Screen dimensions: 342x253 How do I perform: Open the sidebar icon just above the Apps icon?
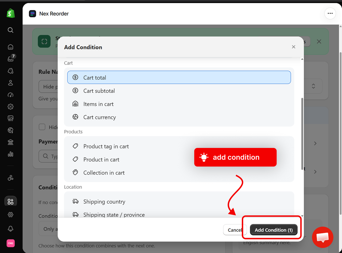point(10,178)
